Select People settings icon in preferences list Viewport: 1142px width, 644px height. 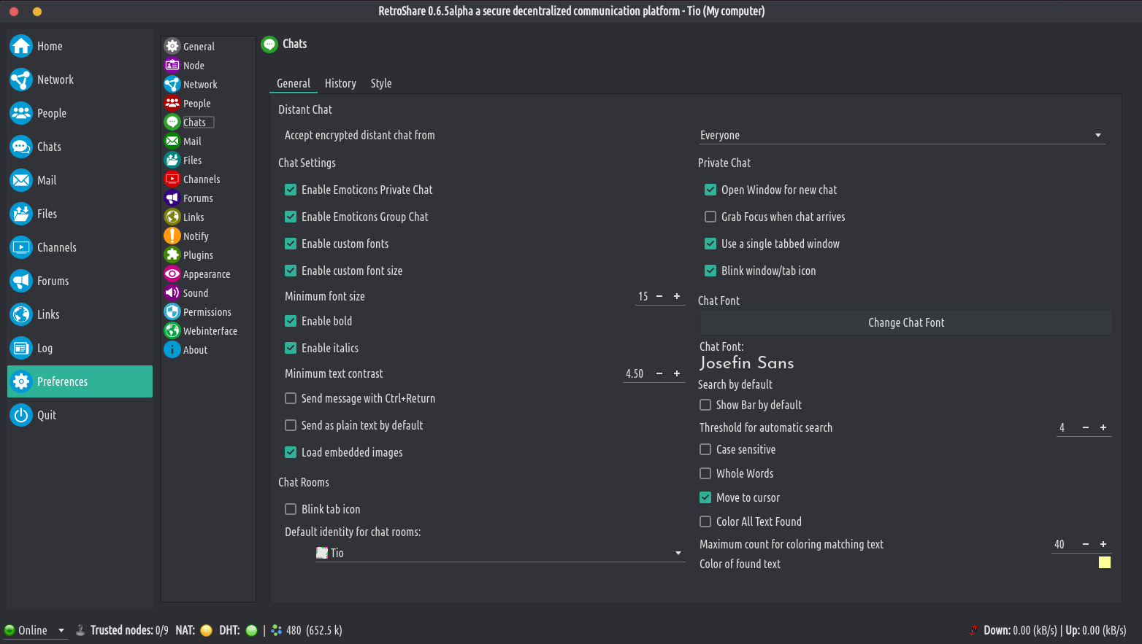[x=172, y=103]
